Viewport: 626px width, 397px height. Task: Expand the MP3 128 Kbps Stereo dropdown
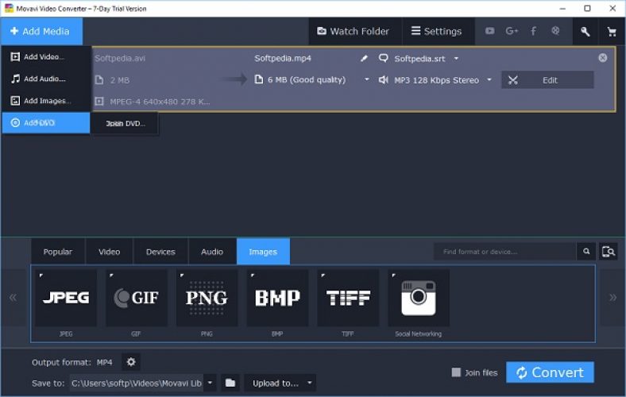[x=489, y=80]
